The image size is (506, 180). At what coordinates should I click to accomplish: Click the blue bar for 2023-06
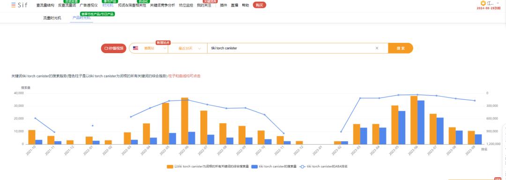pyautogui.click(x=421, y=122)
